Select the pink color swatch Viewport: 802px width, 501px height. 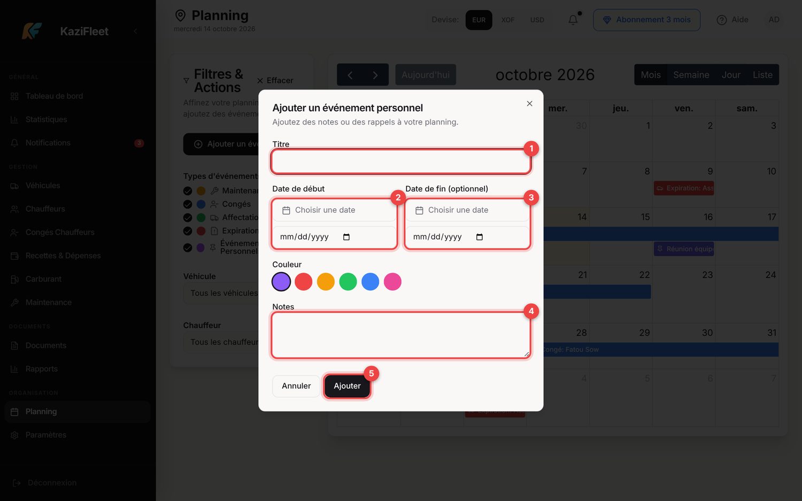click(392, 282)
